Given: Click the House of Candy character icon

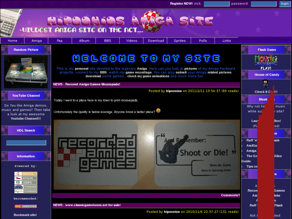Looking at the screenshot, I should tap(265, 84).
